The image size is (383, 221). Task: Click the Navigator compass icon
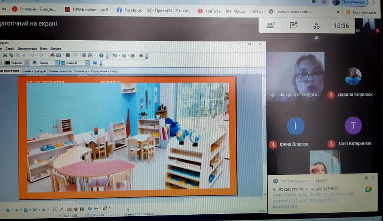pos(84,55)
